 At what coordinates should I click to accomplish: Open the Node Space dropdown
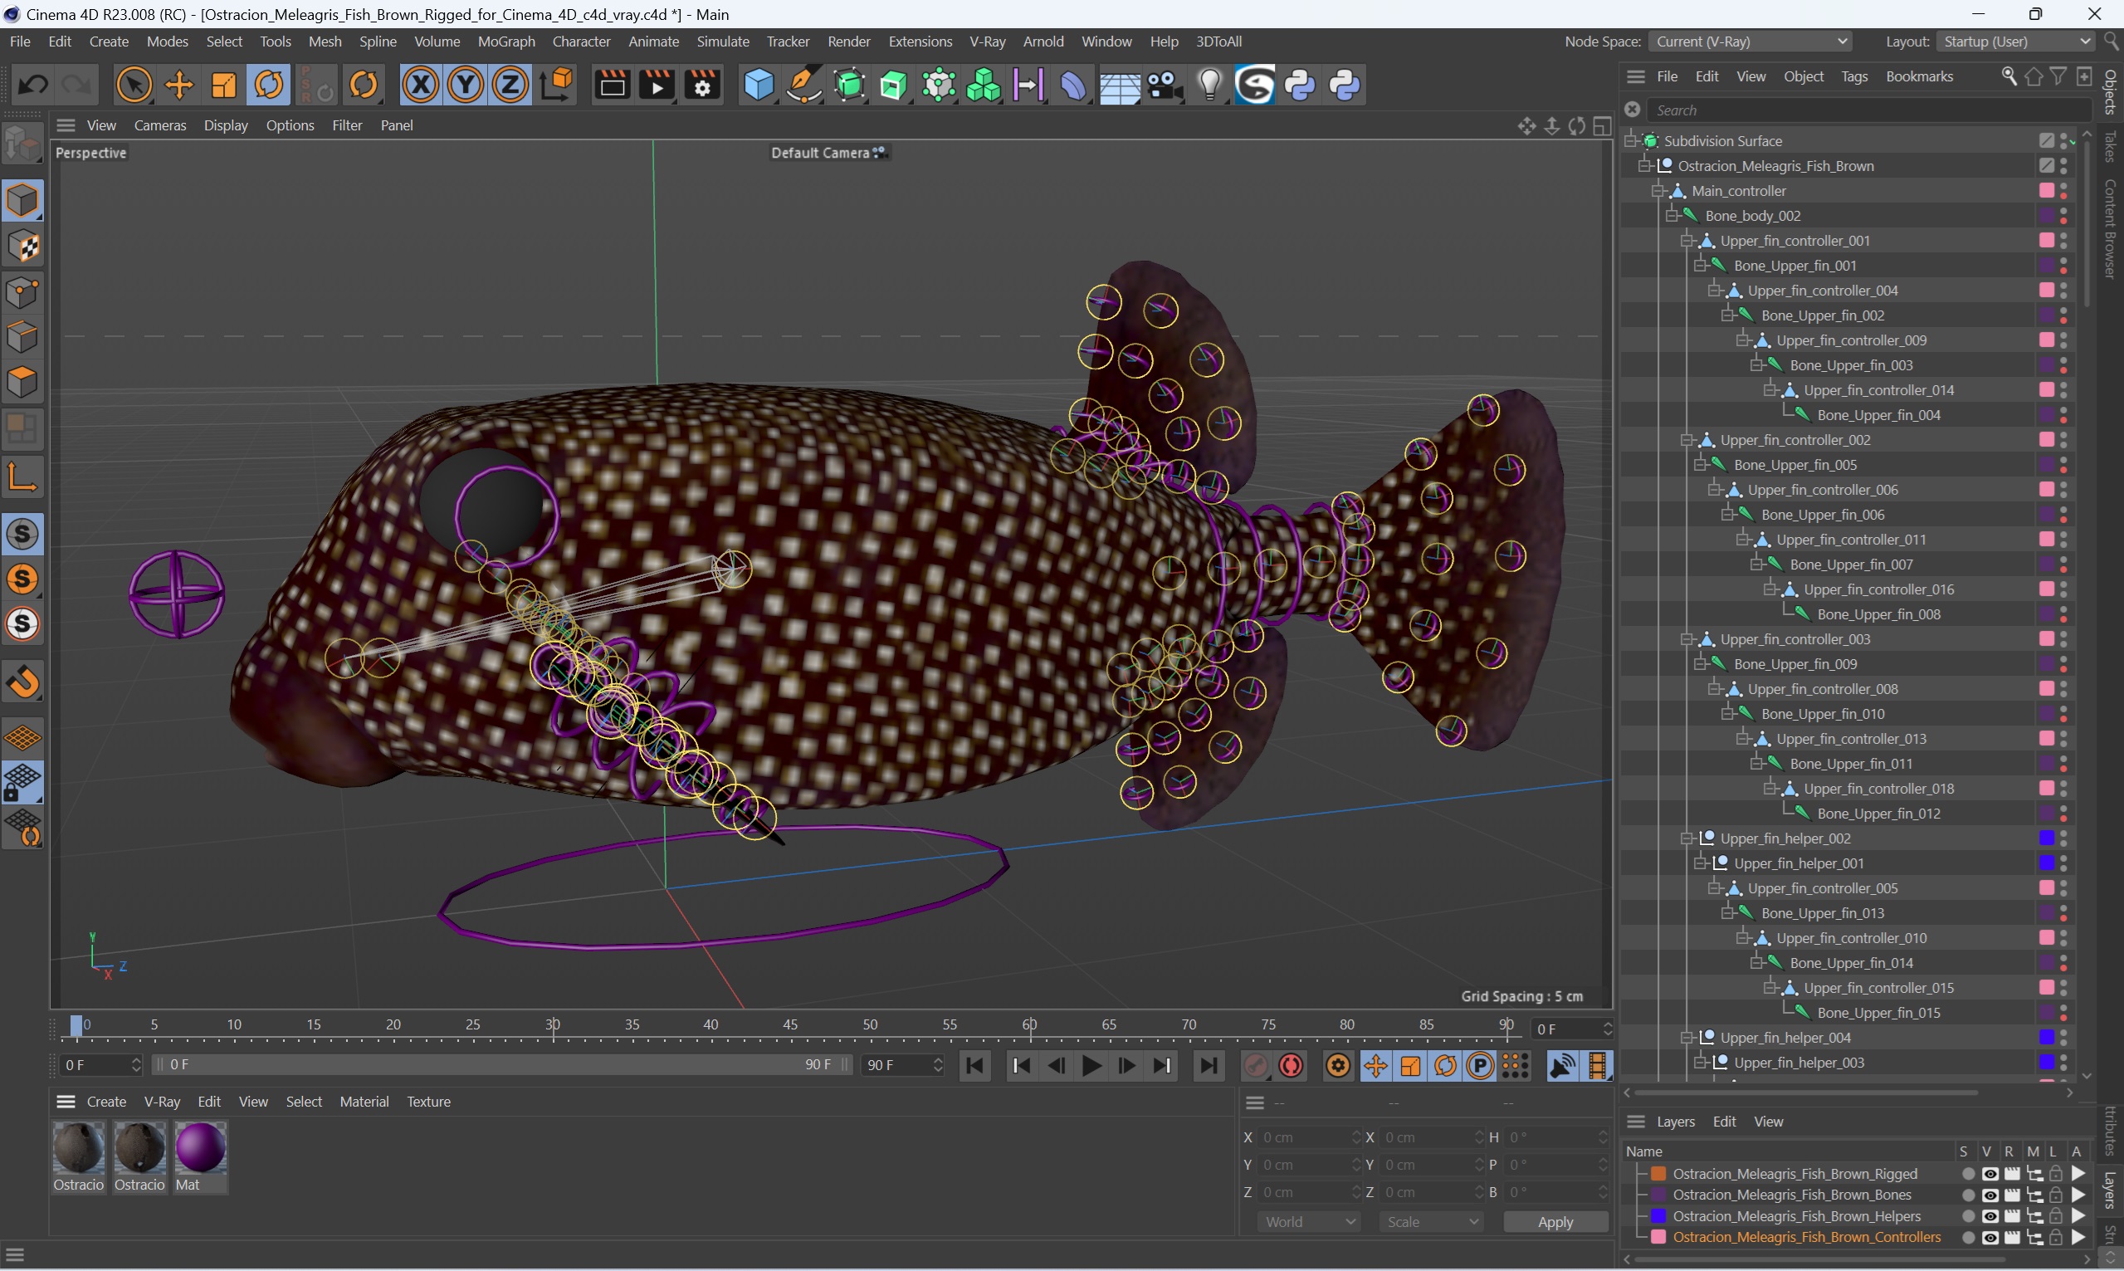pos(1750,42)
